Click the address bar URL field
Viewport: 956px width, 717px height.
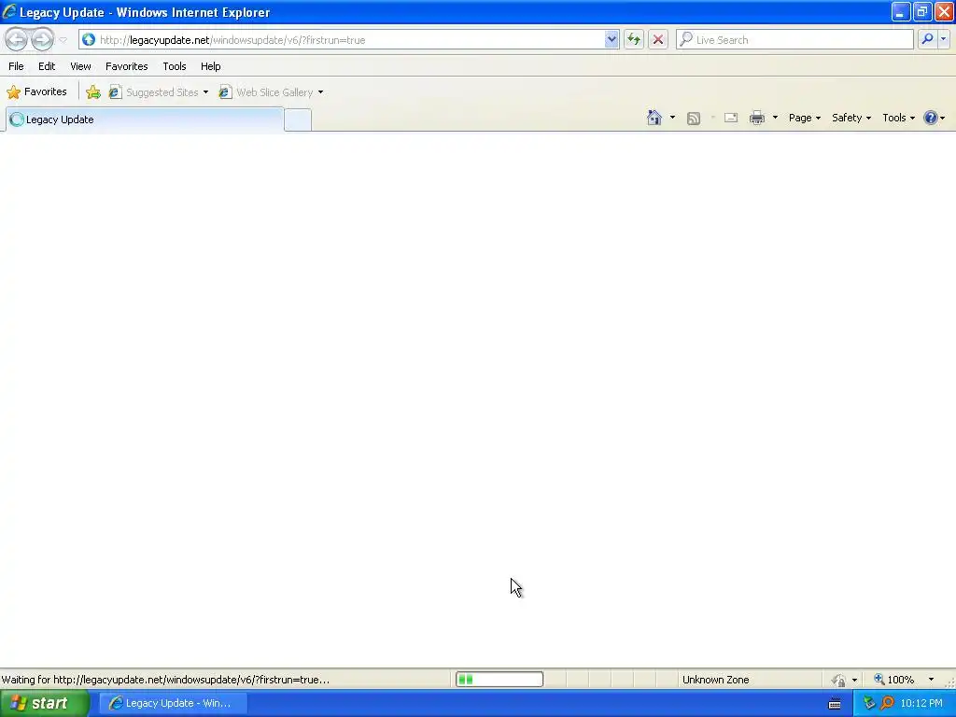(342, 40)
